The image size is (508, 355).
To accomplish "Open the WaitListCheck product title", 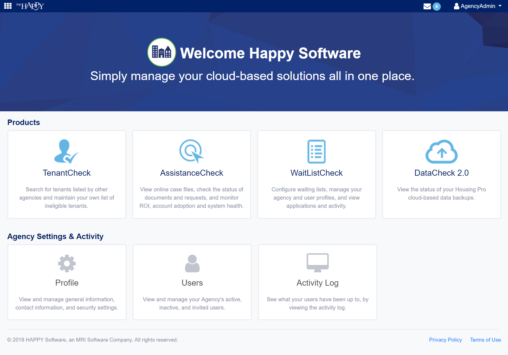I will pyautogui.click(x=317, y=173).
